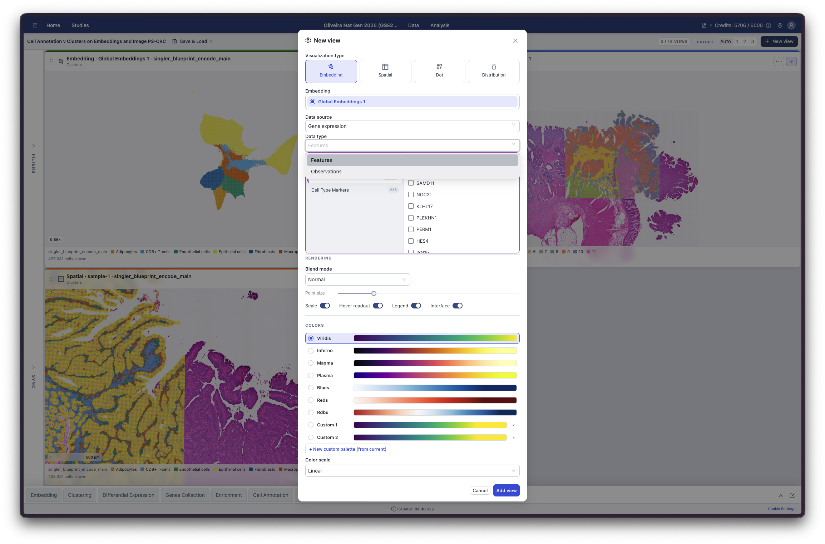Image resolution: width=825 pixels, height=544 pixels.
Task: Close the New view dialog
Action: [515, 41]
